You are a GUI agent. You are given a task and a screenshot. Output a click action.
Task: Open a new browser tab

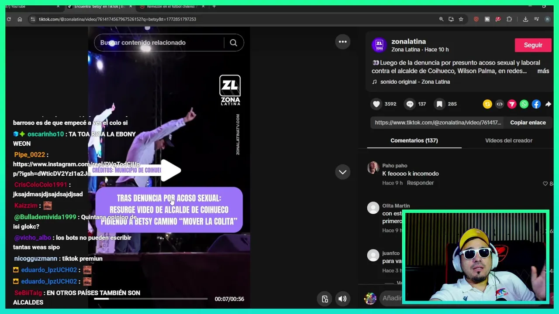(x=214, y=7)
